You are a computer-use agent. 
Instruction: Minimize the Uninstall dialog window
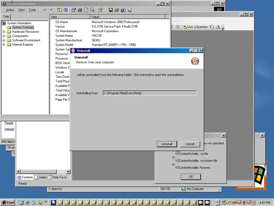pos(191,51)
